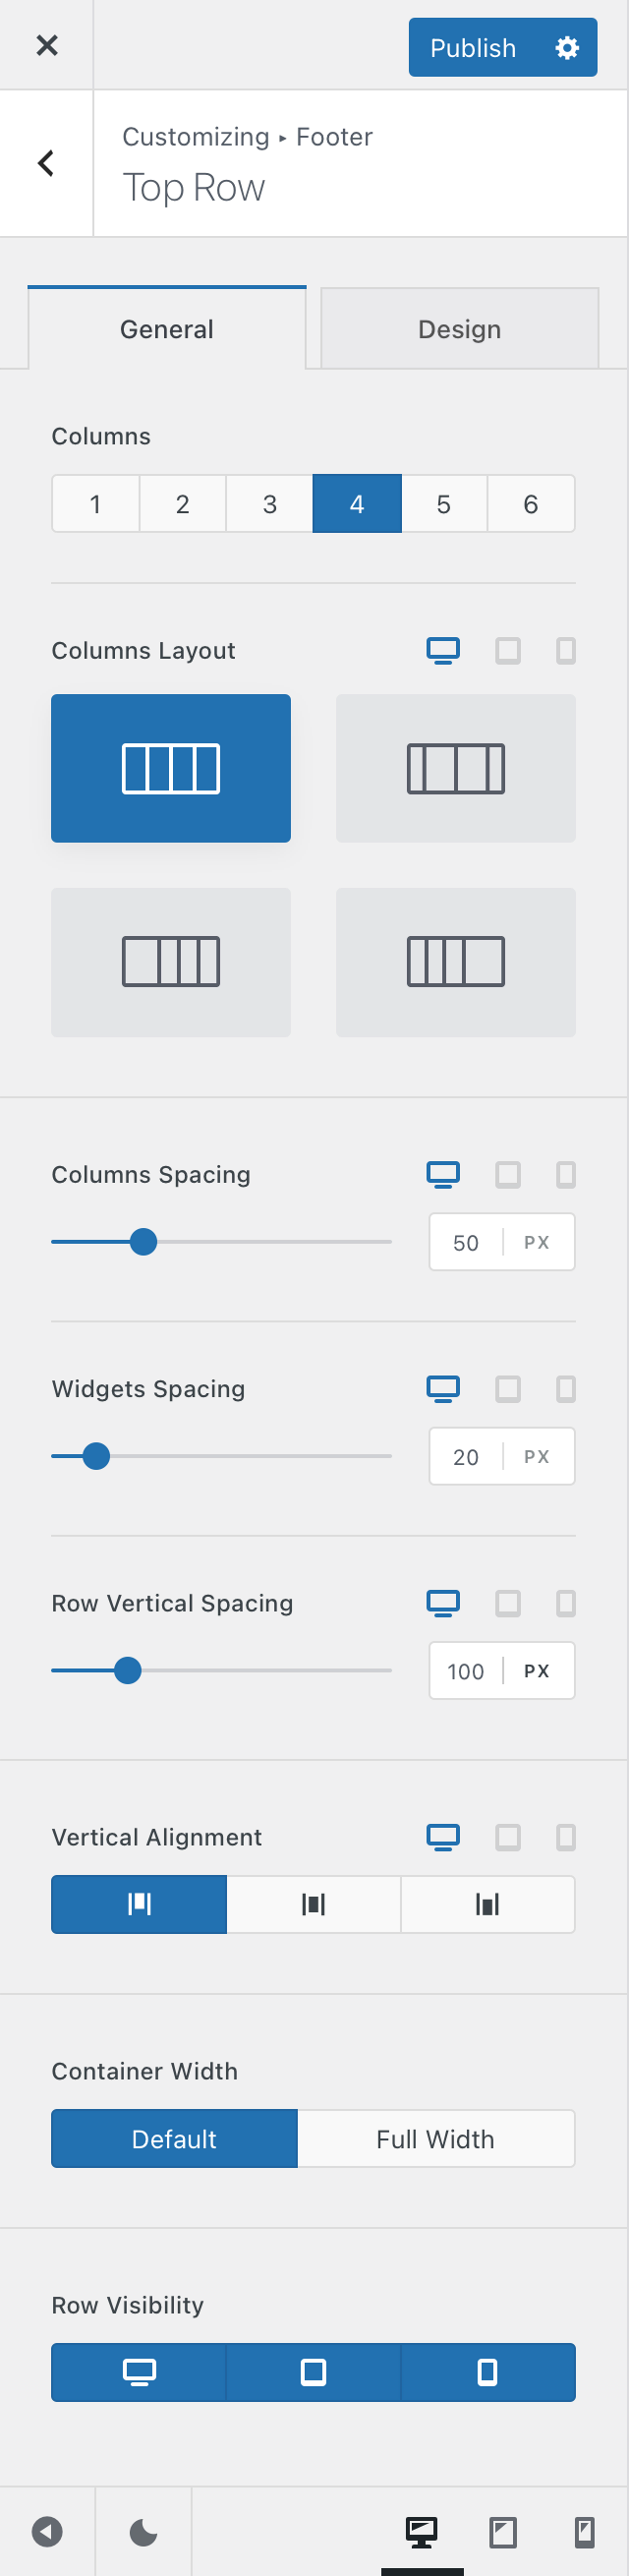
Task: Switch preview to mobile in bottom bar
Action: pyautogui.click(x=585, y=2532)
